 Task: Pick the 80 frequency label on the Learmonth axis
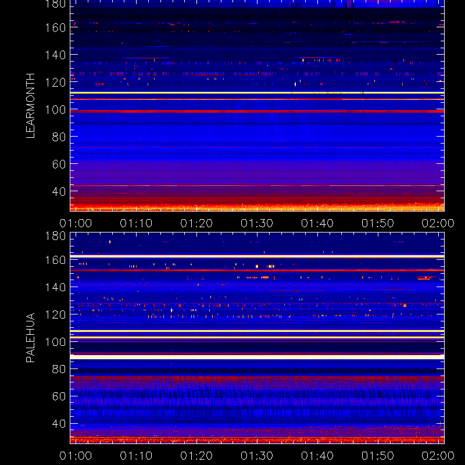click(59, 137)
